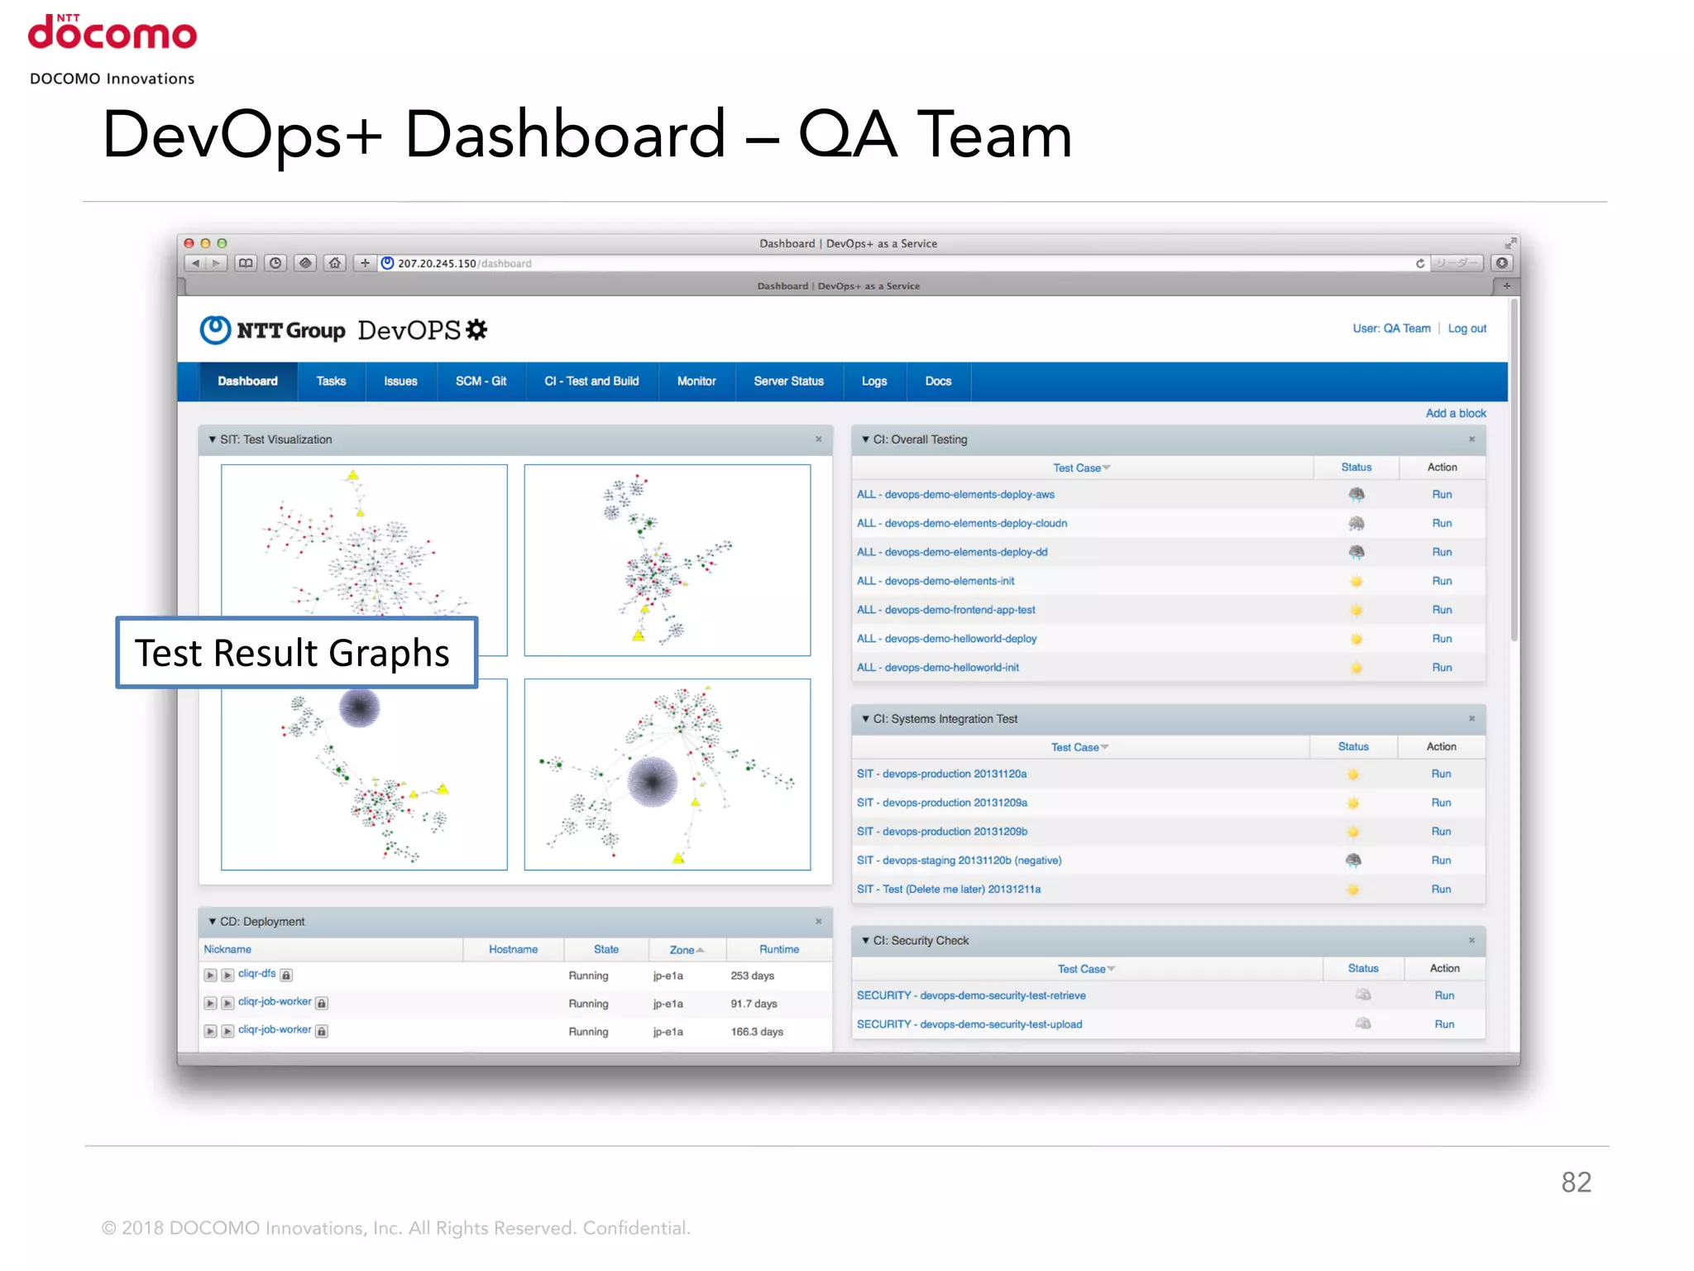Click the plus add-bookmark button
The height and width of the screenshot is (1271, 1694).
[x=365, y=263]
